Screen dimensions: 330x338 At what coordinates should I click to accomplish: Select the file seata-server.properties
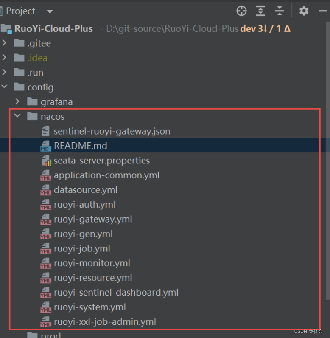click(102, 161)
